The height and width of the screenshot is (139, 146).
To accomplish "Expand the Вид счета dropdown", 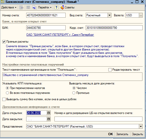I will (109, 15).
